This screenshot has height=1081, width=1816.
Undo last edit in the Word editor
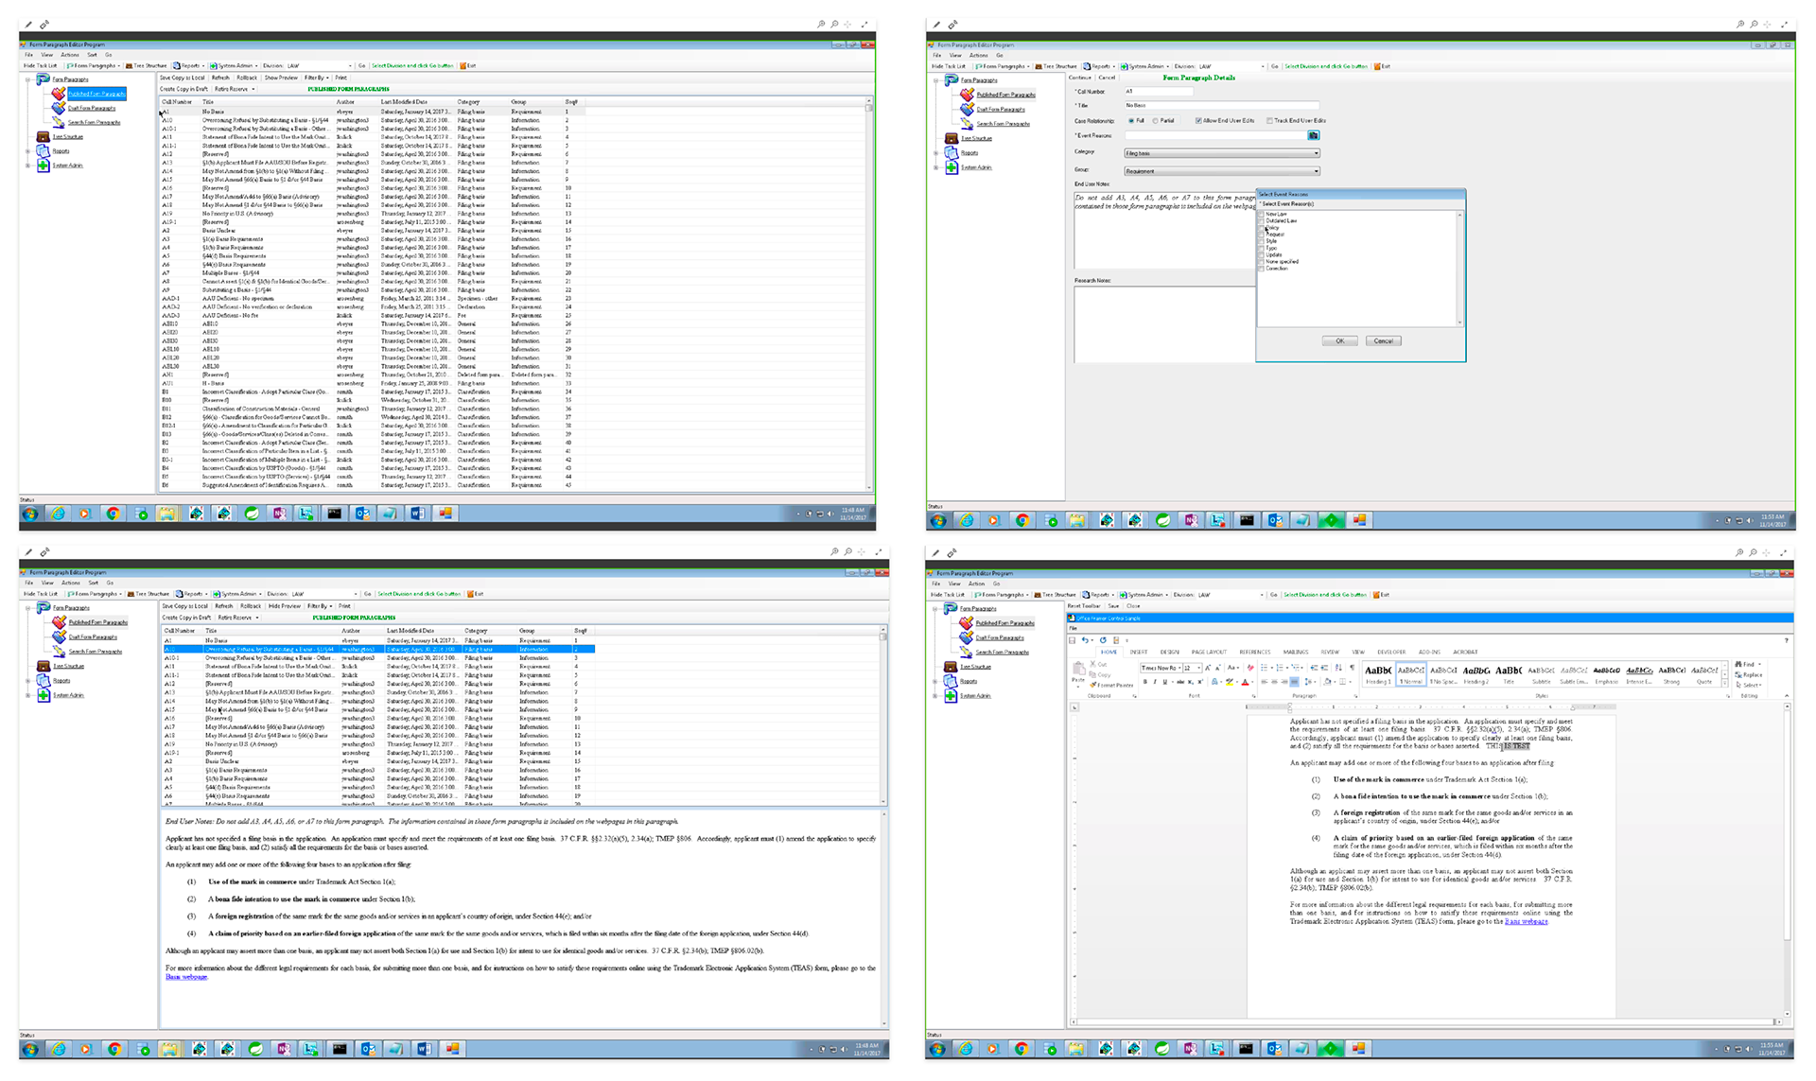click(1085, 640)
